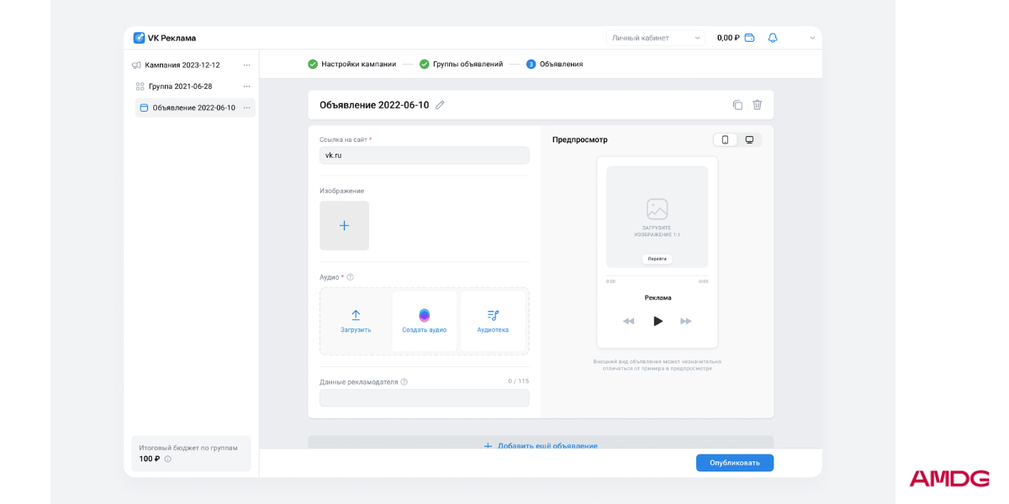This screenshot has width=1009, height=504.
Task: Expand the account menu chevron at top right
Action: click(x=812, y=38)
